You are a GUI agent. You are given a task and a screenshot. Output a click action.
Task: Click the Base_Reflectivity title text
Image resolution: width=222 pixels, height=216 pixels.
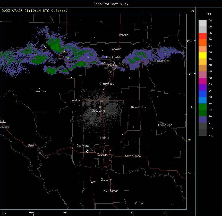(111, 4)
